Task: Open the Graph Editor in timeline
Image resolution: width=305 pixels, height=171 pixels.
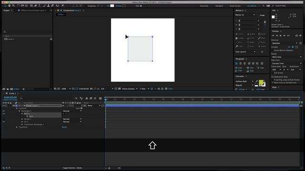Action: pos(101,98)
